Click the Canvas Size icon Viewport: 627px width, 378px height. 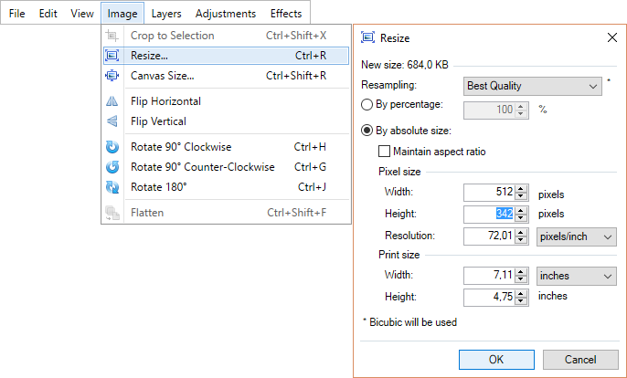[112, 76]
